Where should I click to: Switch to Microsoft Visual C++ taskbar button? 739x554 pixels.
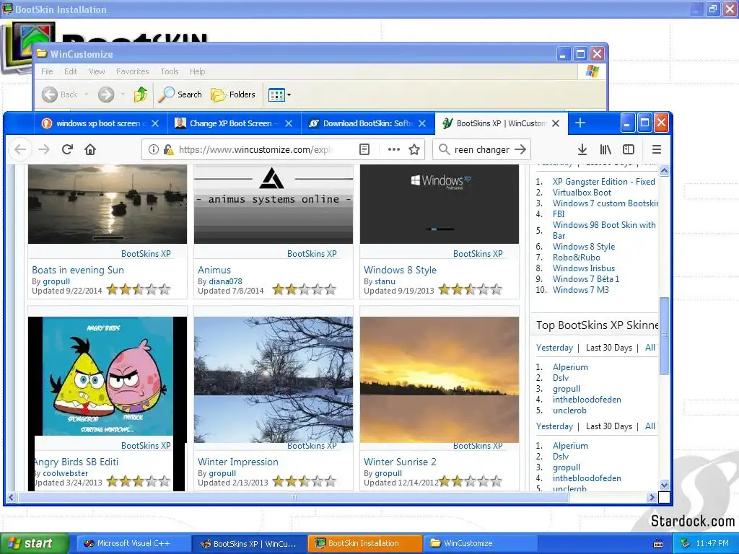pyautogui.click(x=132, y=544)
